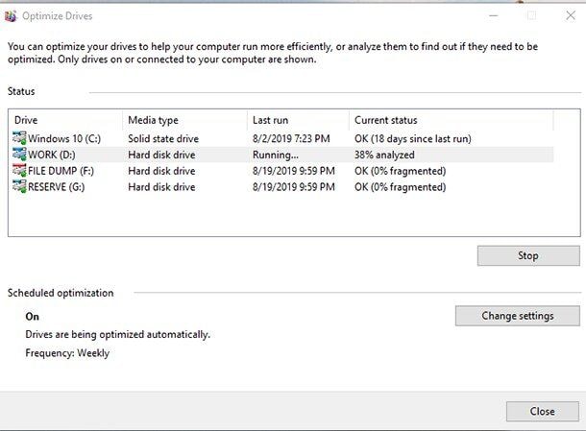Screen dimensions: 586x431
Task: Select the FILE DUMP (F:) drive row
Action: (66, 171)
